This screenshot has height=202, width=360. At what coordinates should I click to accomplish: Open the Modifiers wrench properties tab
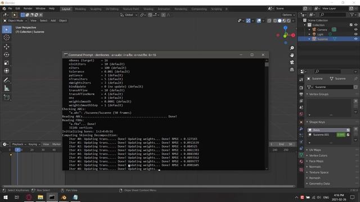[x=301, y=129]
